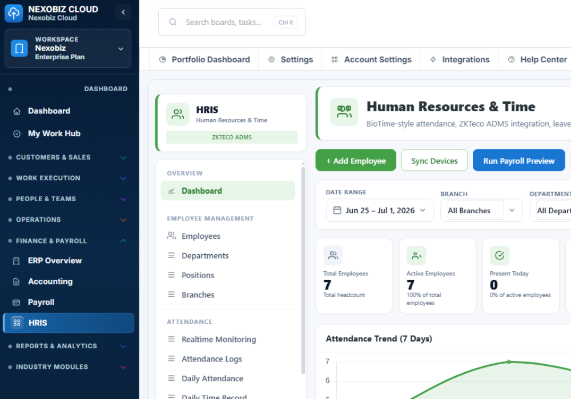571x399 pixels.
Task: Click the Nexobiz Cloud logo icon
Action: click(14, 13)
